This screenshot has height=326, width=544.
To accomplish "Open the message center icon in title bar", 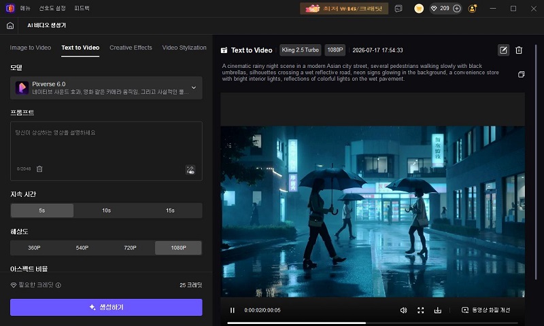I will click(398, 8).
